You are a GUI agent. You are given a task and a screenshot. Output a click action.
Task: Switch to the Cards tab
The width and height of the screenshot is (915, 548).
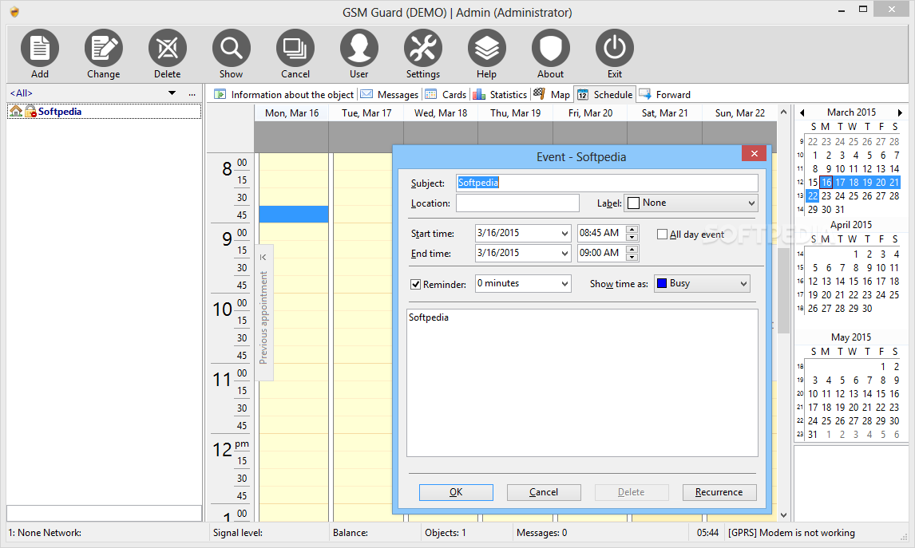(446, 94)
